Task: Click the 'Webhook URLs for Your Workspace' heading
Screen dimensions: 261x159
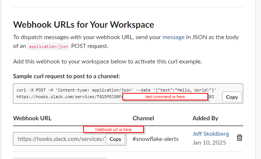Action: click(84, 25)
